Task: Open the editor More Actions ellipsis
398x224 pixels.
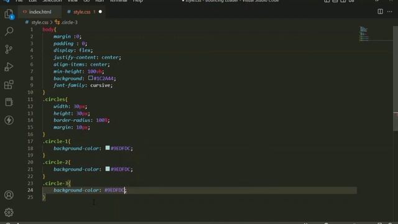Action: click(x=390, y=11)
